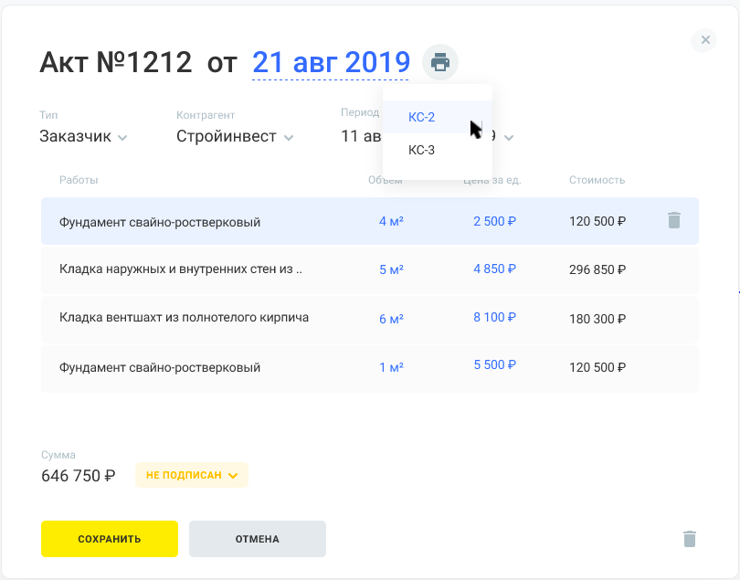740x580 pixels.
Task: Edit the 8 100 ₽ unit price
Action: pyautogui.click(x=495, y=318)
